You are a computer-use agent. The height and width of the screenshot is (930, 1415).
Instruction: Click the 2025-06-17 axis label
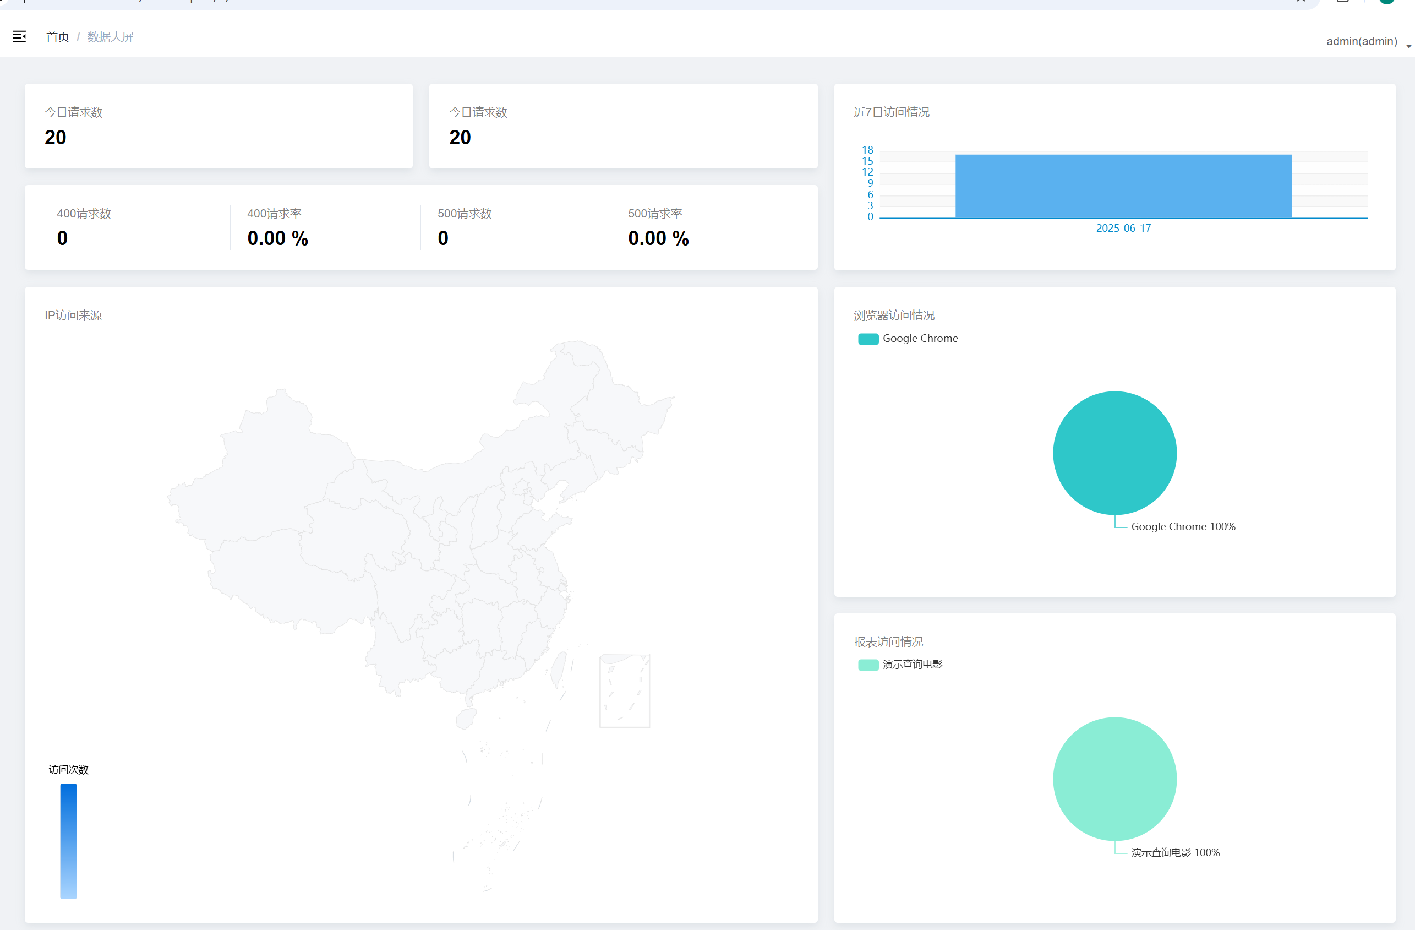pyautogui.click(x=1123, y=229)
